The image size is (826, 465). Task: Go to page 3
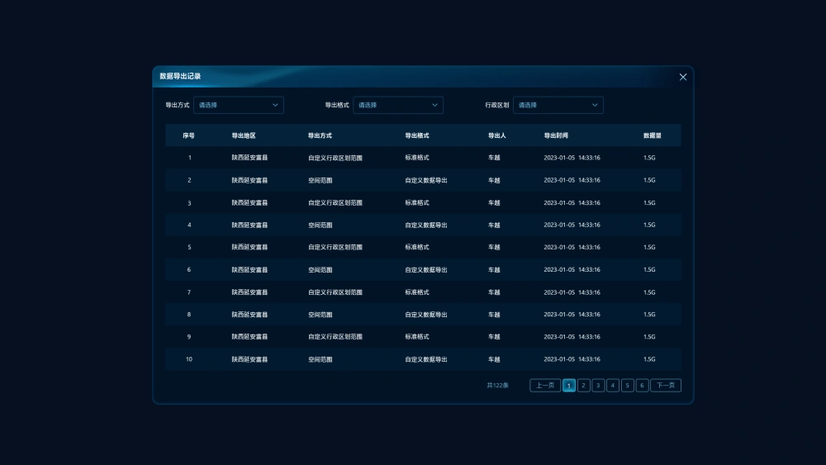click(599, 385)
